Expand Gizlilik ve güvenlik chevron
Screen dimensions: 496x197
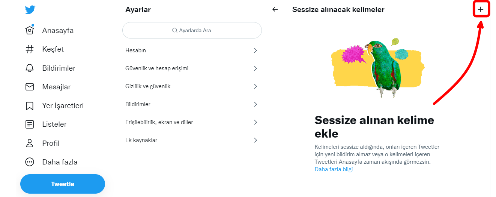click(256, 86)
